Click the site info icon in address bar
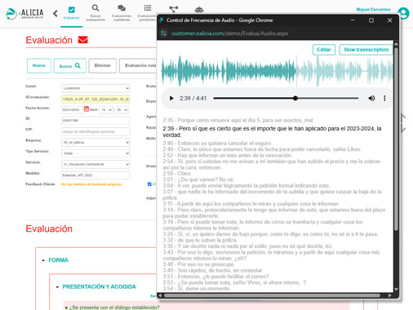This screenshot has width=413, height=310. pos(164,33)
